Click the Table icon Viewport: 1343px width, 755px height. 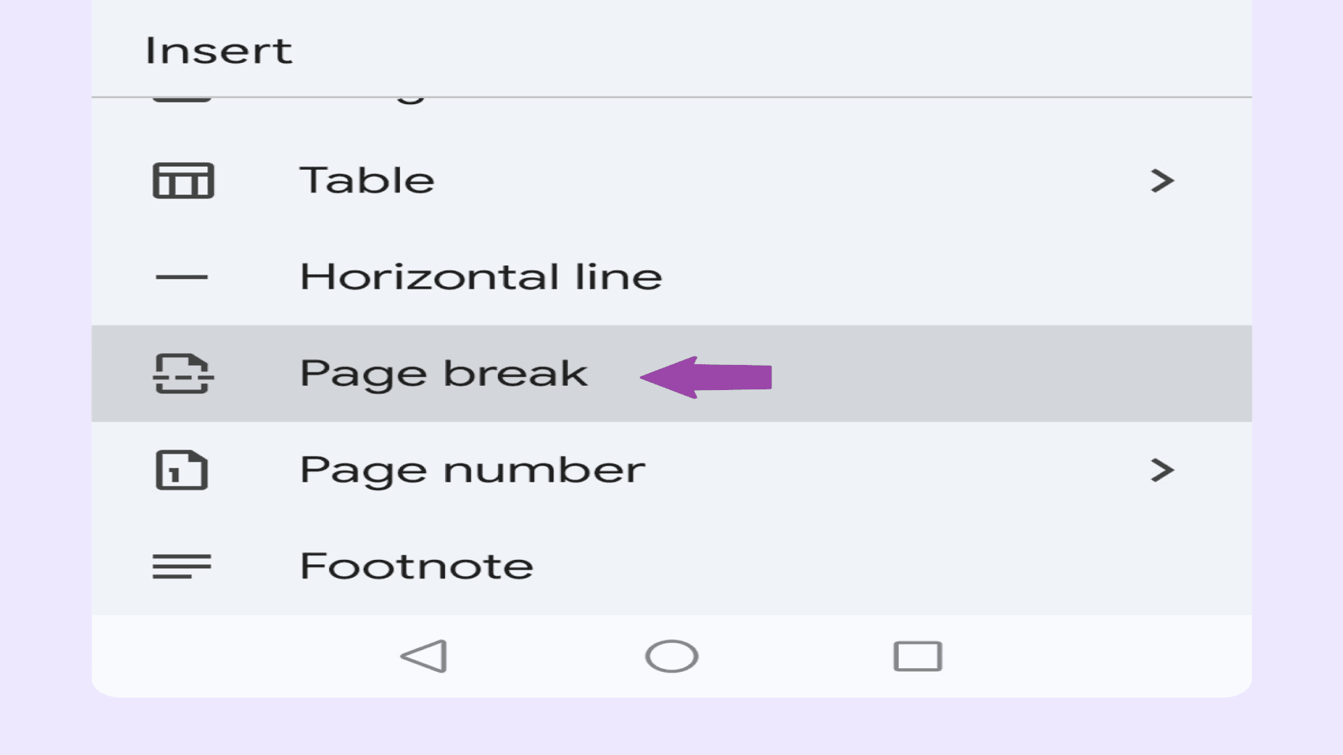[183, 180]
